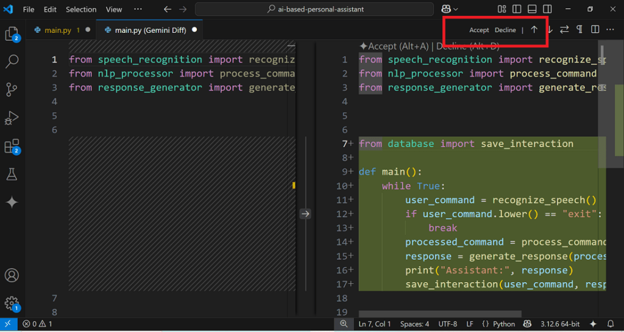This screenshot has height=332, width=624.
Task: Click Decline in editor toolbar
Action: click(x=505, y=30)
